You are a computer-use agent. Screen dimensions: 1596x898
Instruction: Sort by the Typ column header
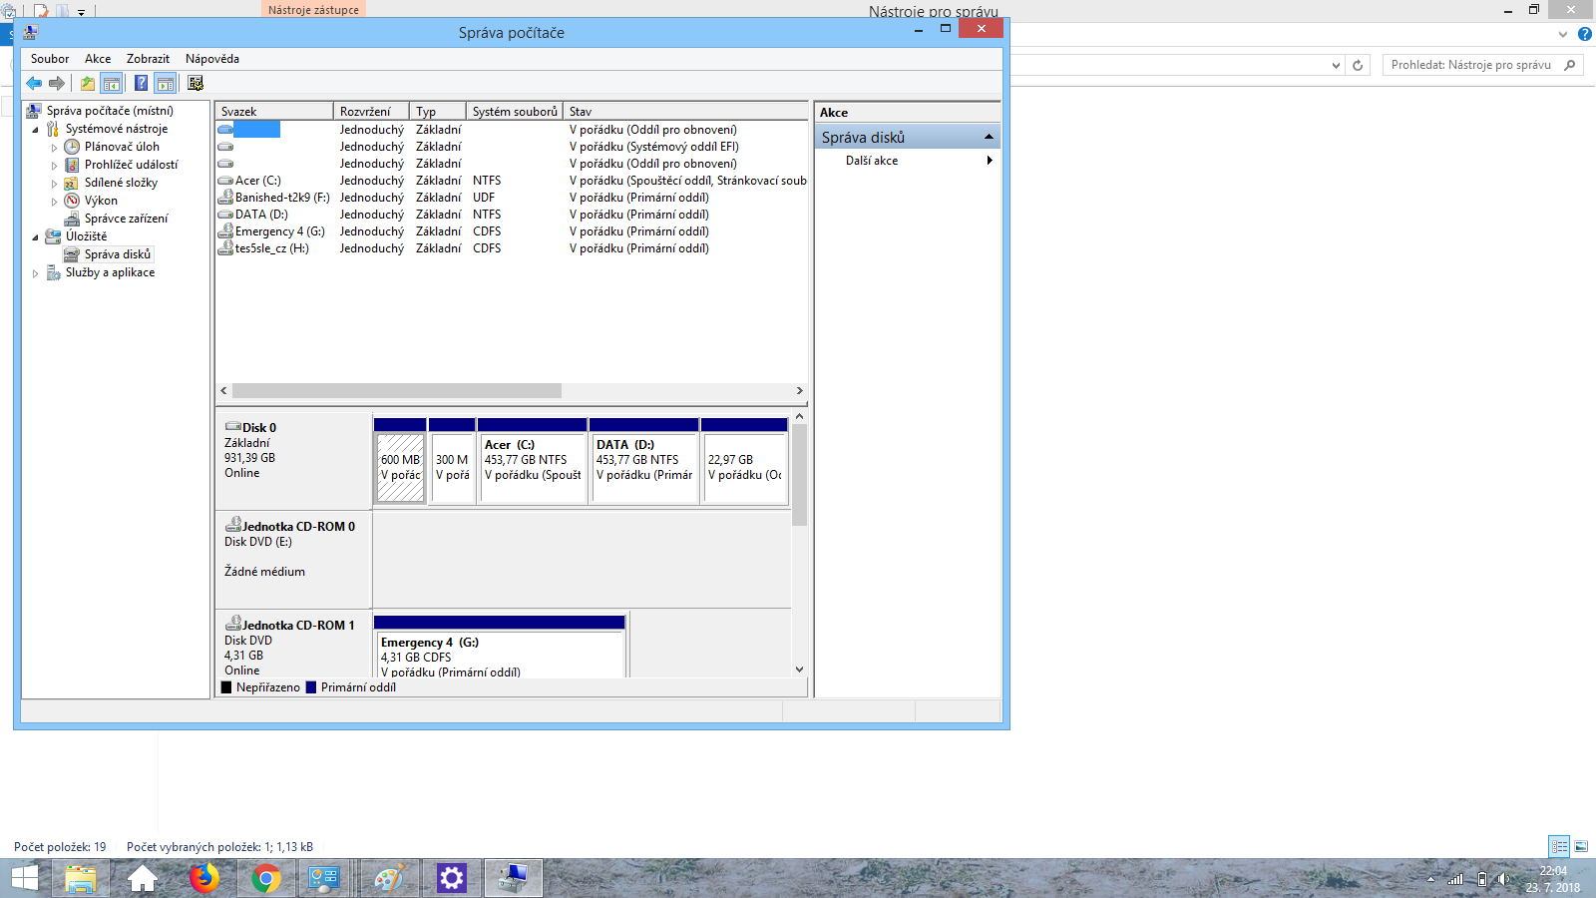click(438, 112)
